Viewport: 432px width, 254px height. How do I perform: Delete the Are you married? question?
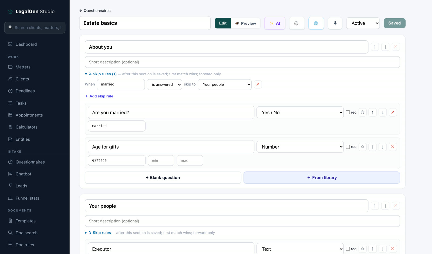click(x=393, y=112)
